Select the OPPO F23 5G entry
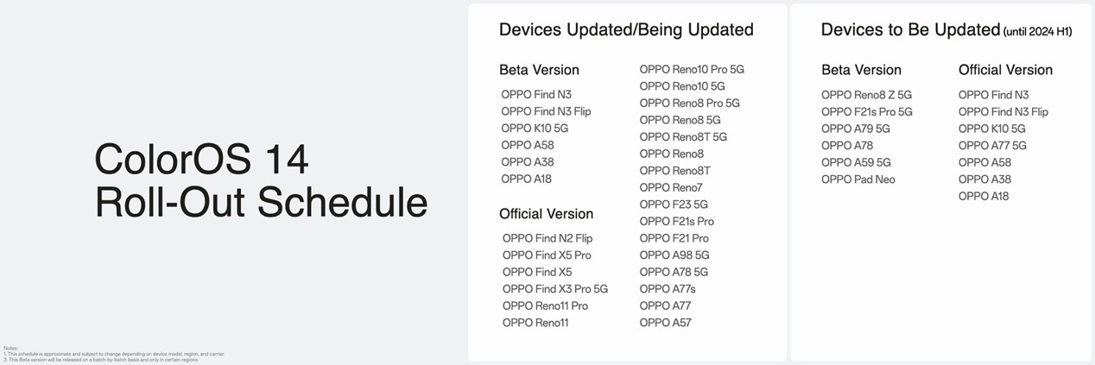The image size is (1095, 365). [674, 205]
